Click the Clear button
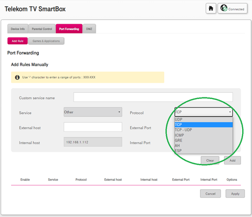This screenshot has height=217, width=252. click(210, 160)
